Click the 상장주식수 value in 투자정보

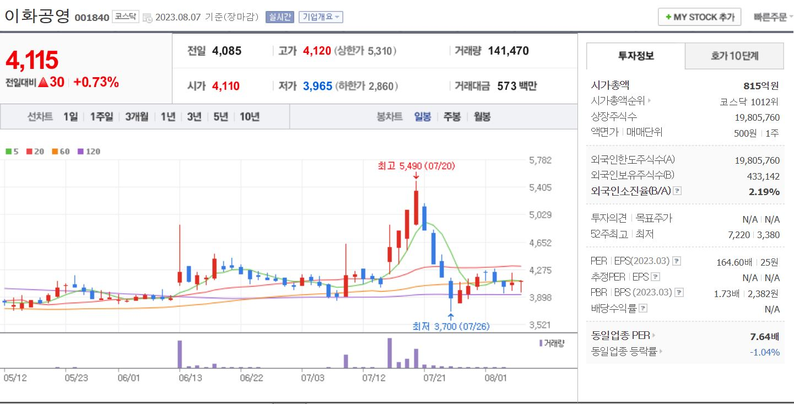point(757,117)
